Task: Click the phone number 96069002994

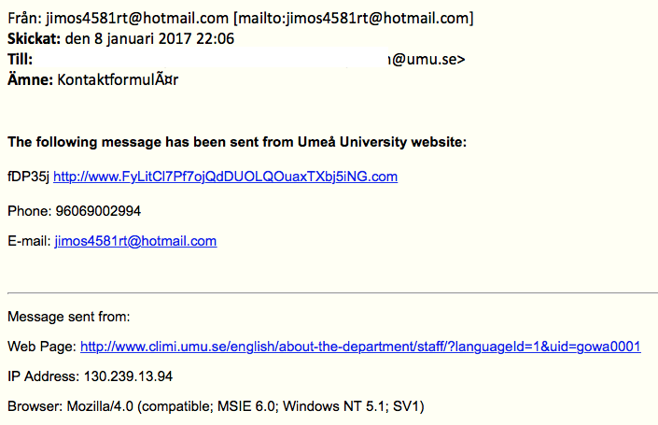Action: (x=97, y=210)
